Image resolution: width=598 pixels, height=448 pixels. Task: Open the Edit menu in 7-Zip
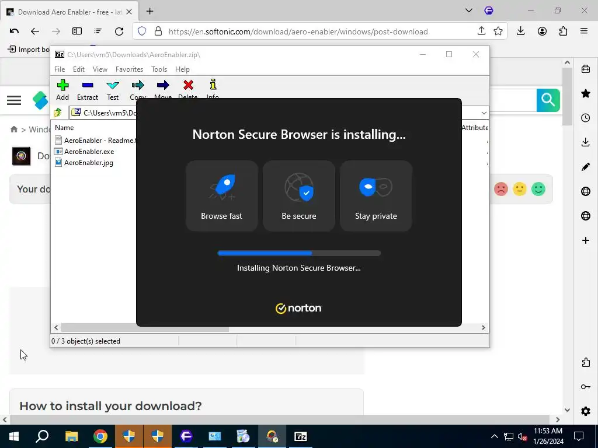click(x=79, y=69)
